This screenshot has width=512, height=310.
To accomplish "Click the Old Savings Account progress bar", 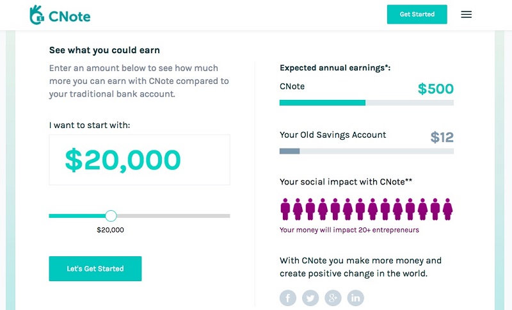I will [366, 151].
